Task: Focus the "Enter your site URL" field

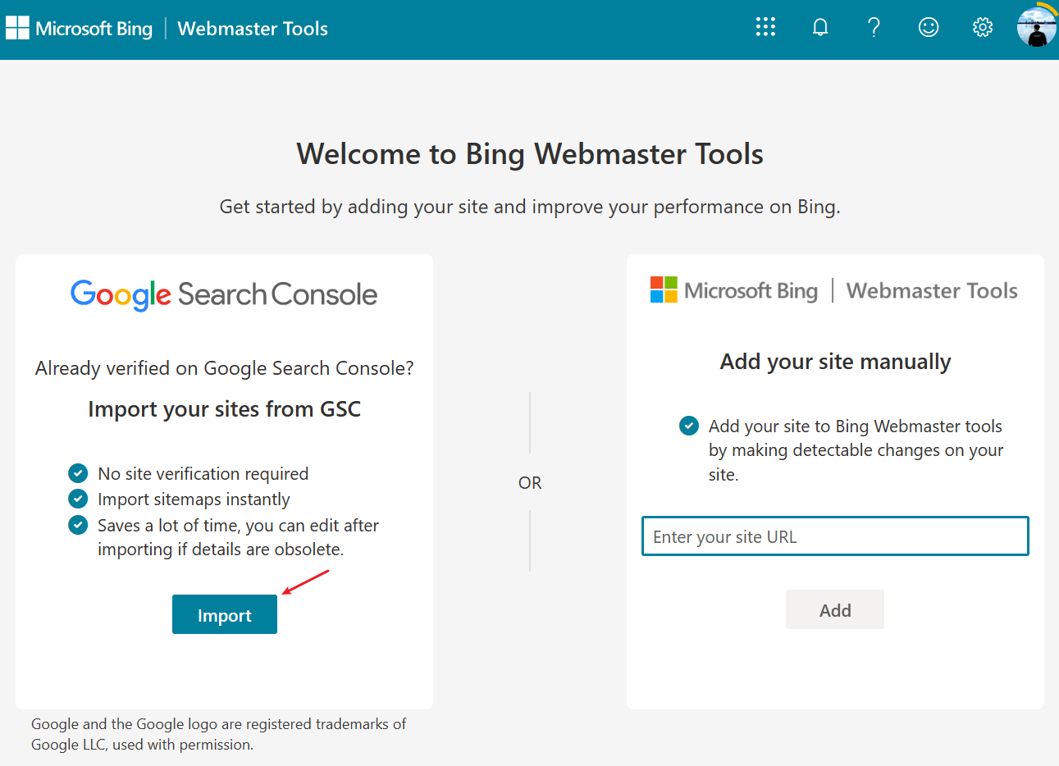Action: tap(834, 536)
